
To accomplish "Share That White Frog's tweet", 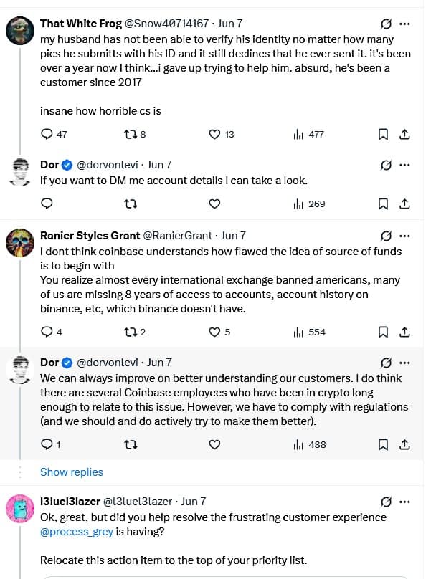I will click(x=405, y=134).
